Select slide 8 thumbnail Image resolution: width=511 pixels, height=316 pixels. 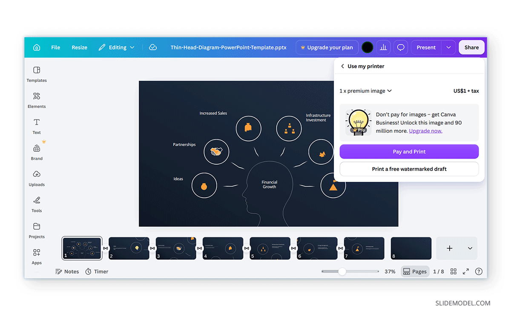(x=411, y=248)
